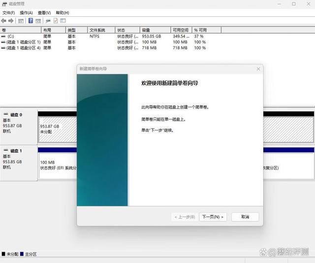Open the 文件(F) menu
The height and width of the screenshot is (263, 315).
[x=9, y=12]
